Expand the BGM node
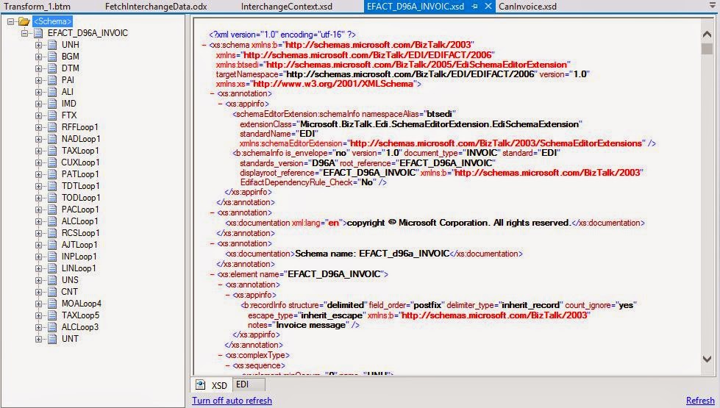 38,57
